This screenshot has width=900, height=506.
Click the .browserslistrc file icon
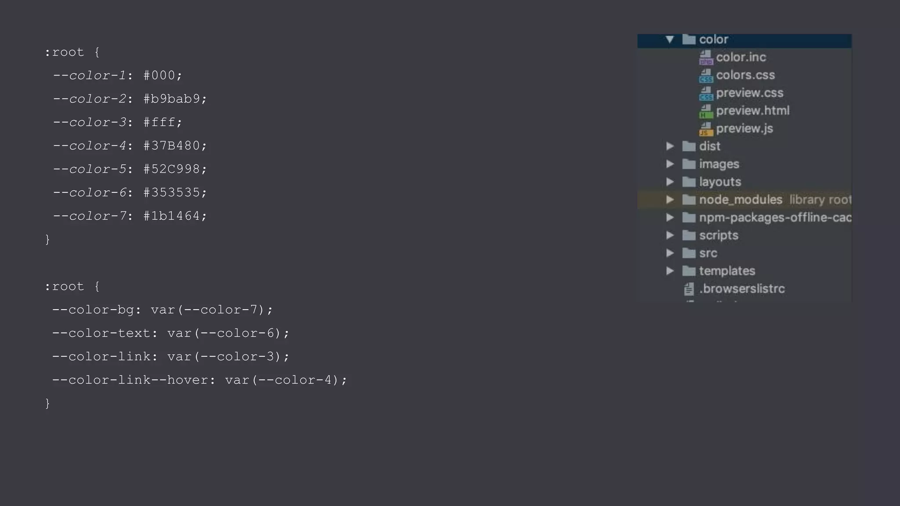coord(689,289)
